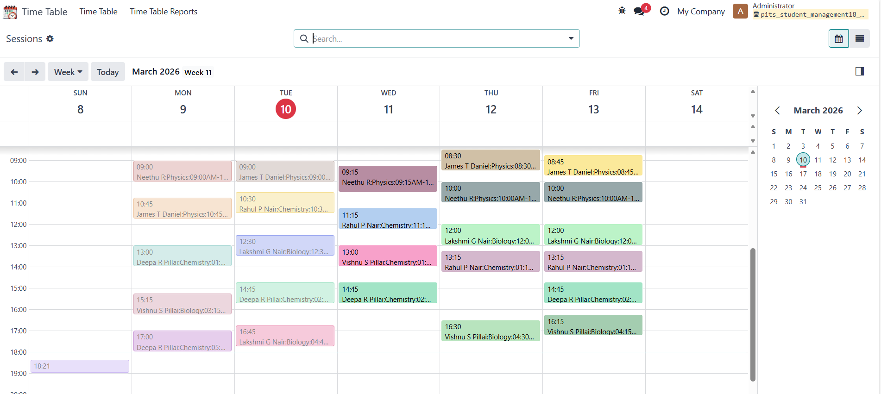Open the Tuesday 14:45 Deepa R Pillai session
Image resolution: width=881 pixels, height=394 pixels.
point(285,293)
